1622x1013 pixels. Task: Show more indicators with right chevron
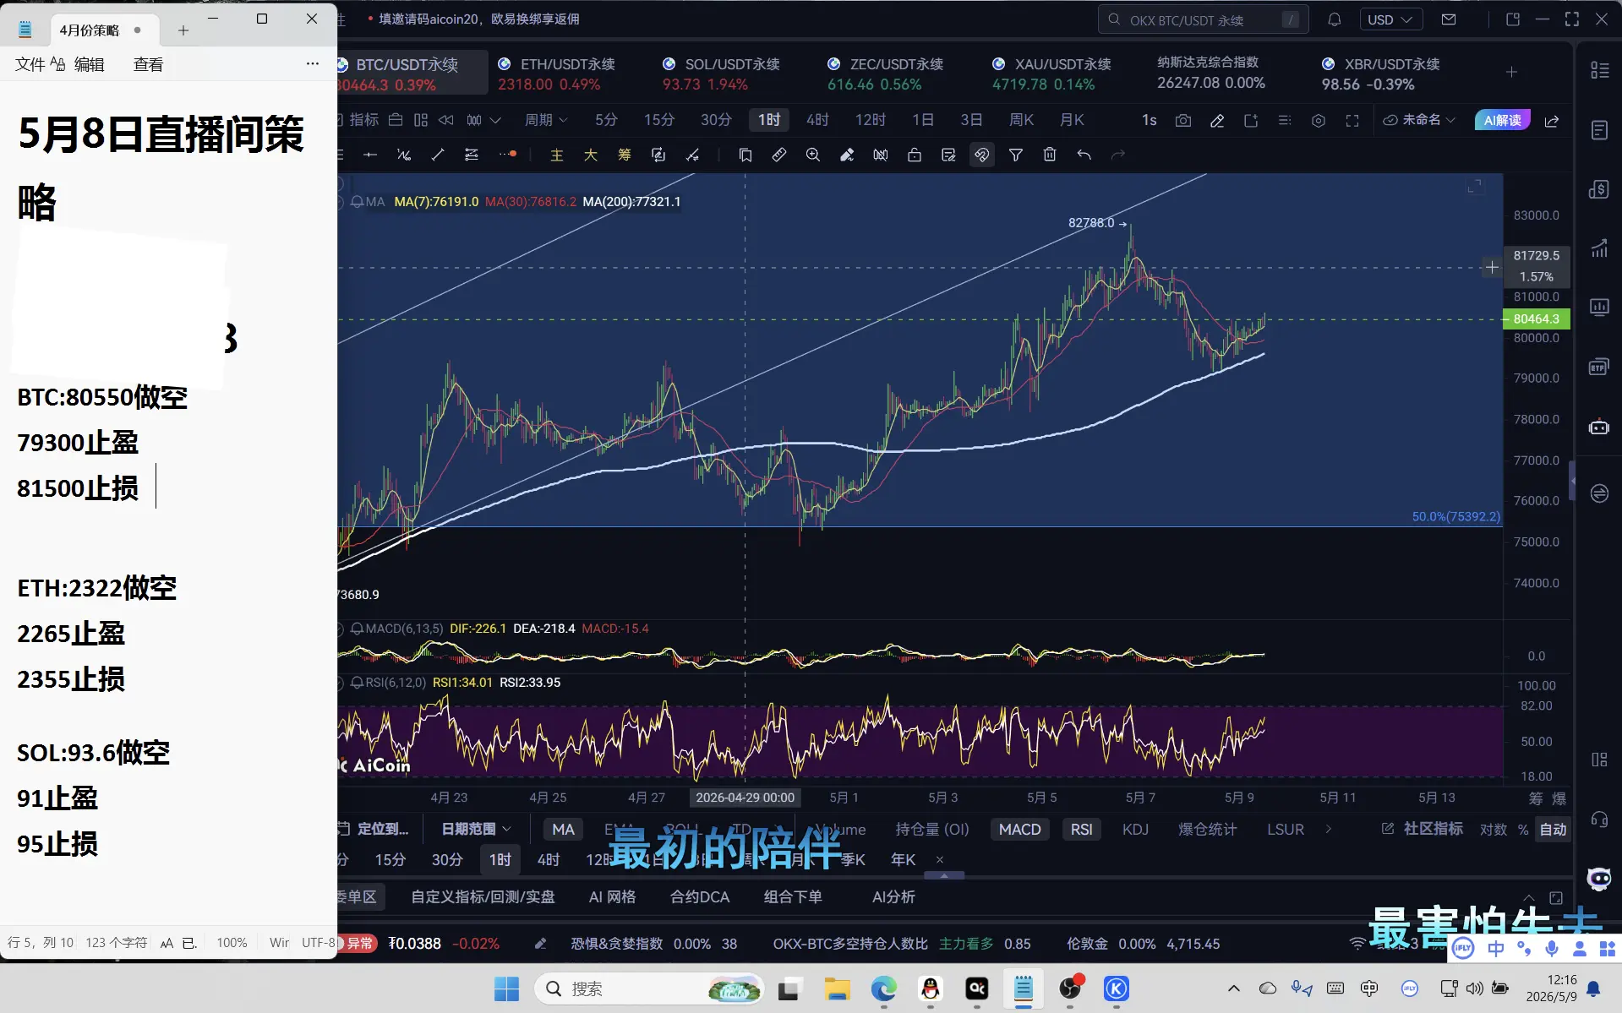tap(1329, 830)
